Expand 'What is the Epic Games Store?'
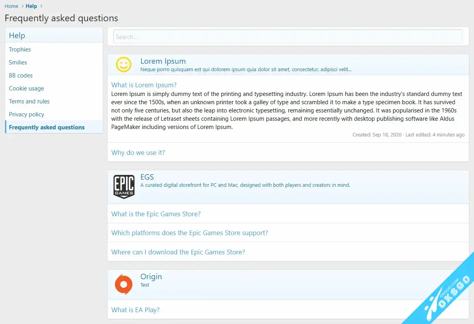Viewport: 474px width, 324px height. (x=156, y=214)
